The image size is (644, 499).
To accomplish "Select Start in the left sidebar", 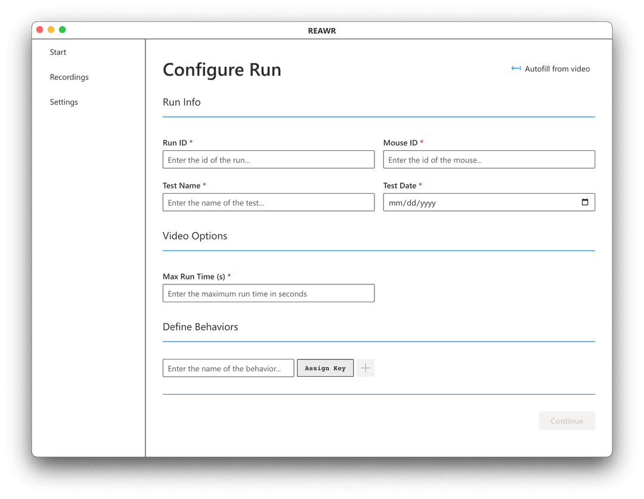I will point(58,52).
